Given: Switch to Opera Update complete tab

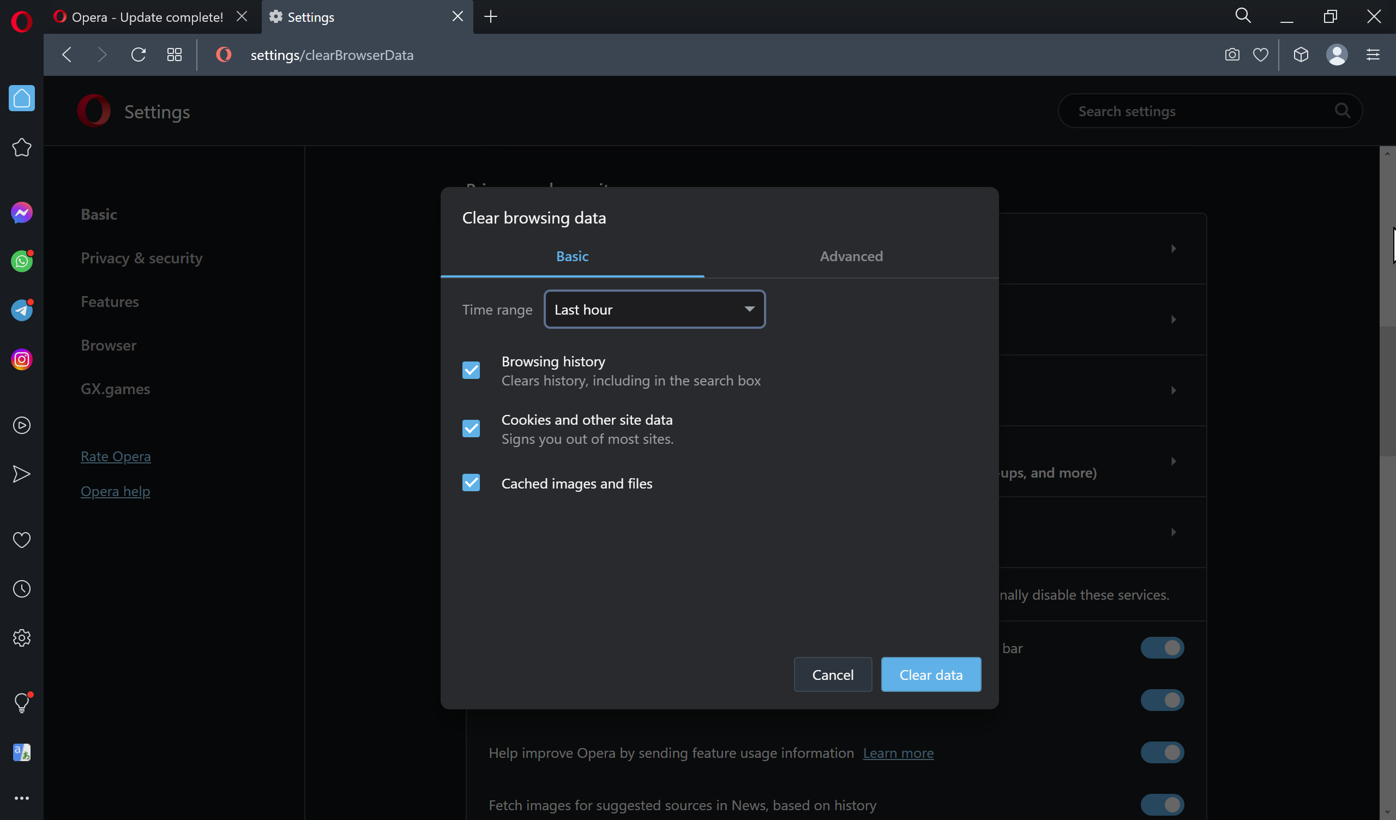Looking at the screenshot, I should [147, 17].
